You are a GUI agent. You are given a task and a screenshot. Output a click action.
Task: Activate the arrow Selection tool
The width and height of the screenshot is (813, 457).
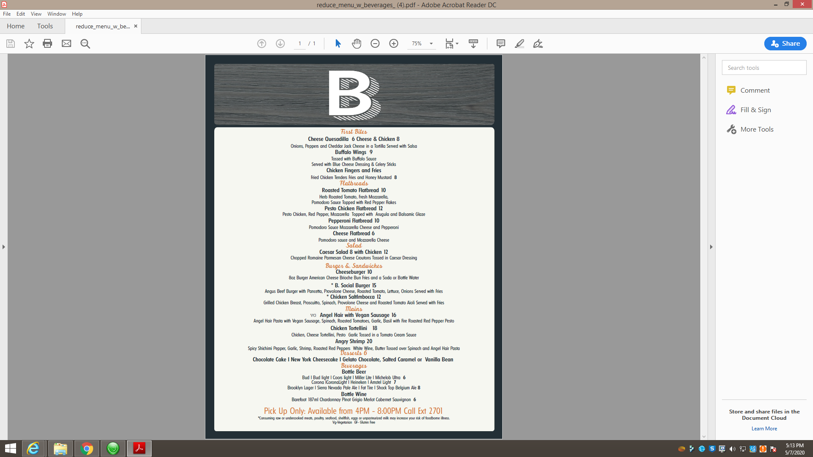tap(338, 44)
